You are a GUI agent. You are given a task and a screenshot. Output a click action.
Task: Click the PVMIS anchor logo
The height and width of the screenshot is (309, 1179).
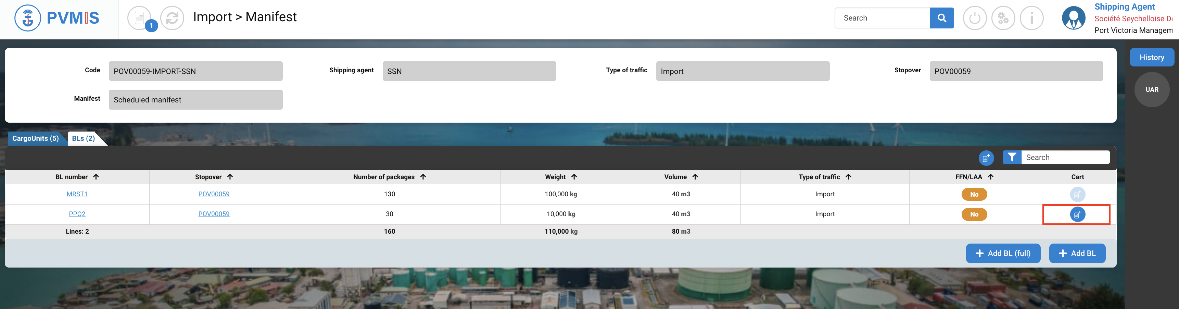[x=28, y=18]
